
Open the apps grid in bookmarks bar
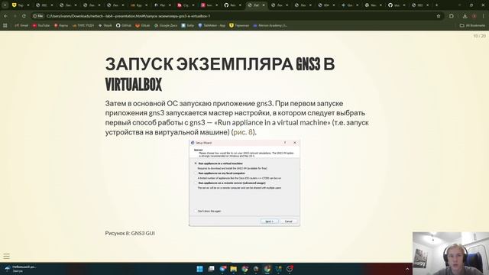coord(5,25)
